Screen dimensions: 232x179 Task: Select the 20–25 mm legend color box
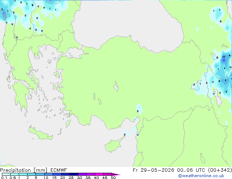tap(65, 174)
